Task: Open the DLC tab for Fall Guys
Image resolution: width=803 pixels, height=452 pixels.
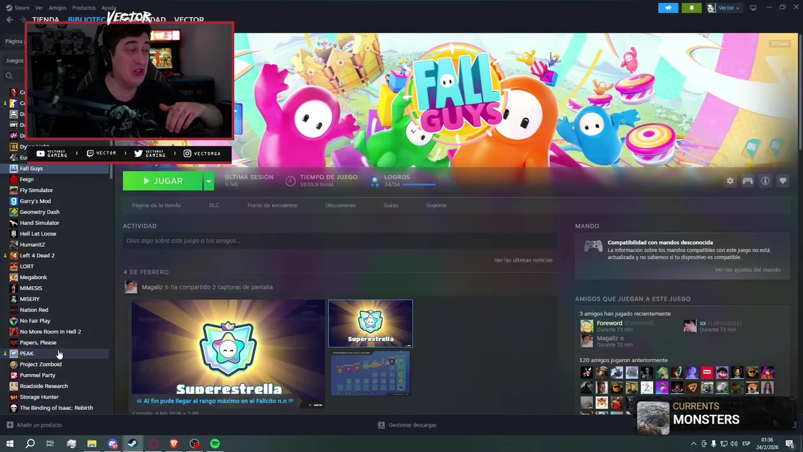Action: coord(214,205)
